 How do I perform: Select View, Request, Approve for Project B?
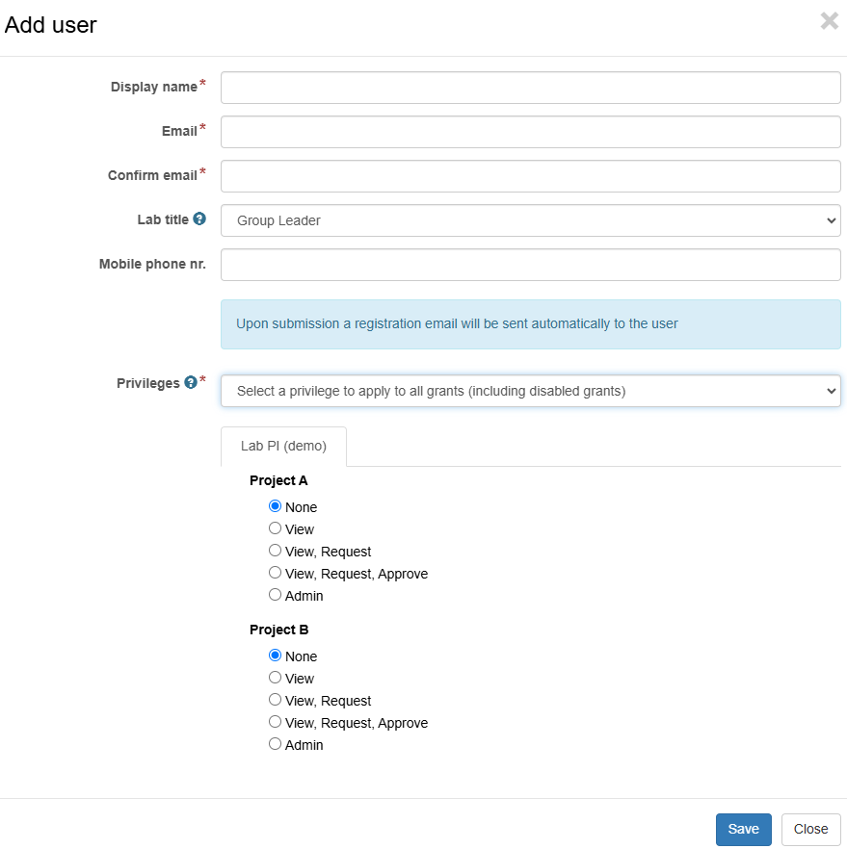coord(276,721)
